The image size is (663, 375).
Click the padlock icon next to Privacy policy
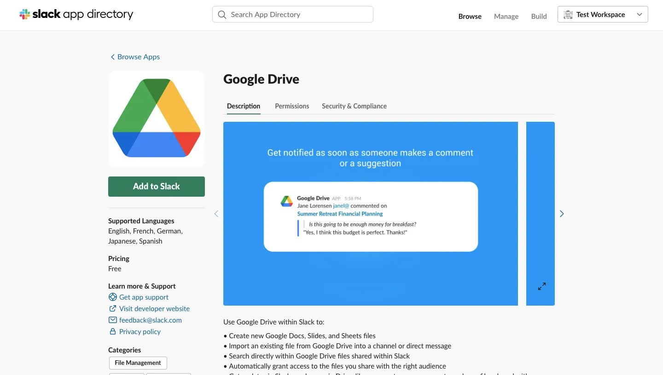113,331
